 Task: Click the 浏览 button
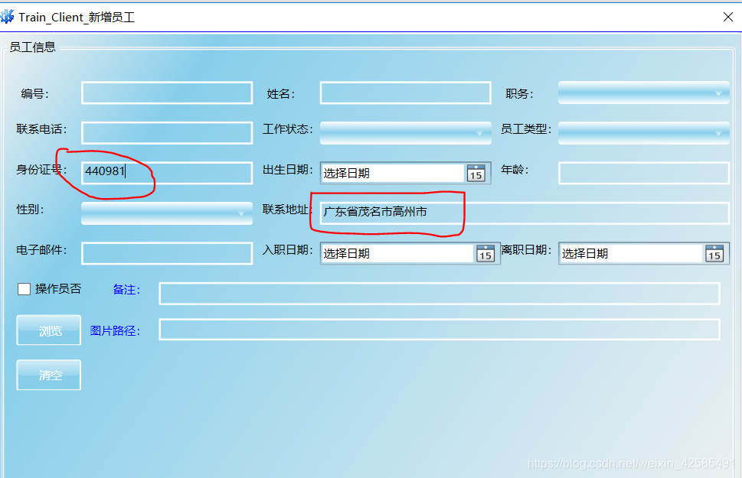pyautogui.click(x=49, y=330)
